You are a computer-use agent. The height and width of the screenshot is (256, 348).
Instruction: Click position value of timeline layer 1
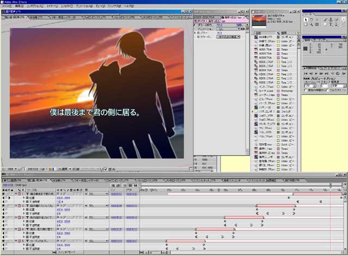click(x=64, y=198)
